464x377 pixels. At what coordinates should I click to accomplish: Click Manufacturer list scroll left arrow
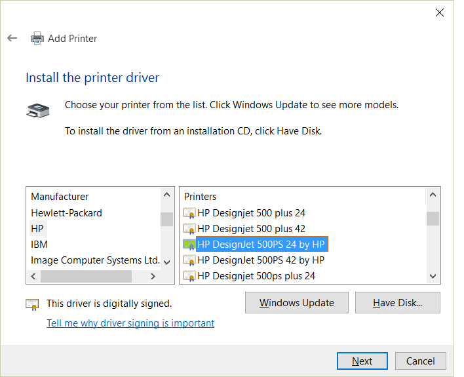[33, 276]
